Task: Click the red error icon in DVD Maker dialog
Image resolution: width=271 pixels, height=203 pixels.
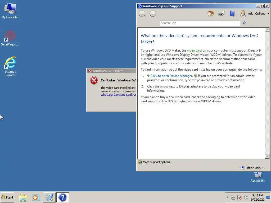Action: pos(94,80)
